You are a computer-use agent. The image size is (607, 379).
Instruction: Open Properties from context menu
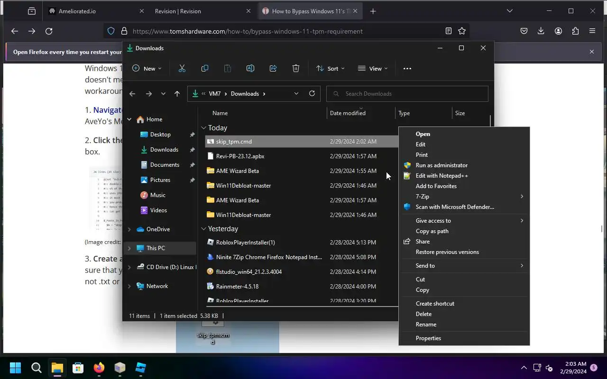point(428,338)
